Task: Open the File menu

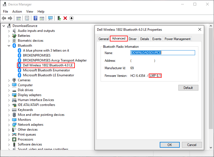Action: [5, 12]
